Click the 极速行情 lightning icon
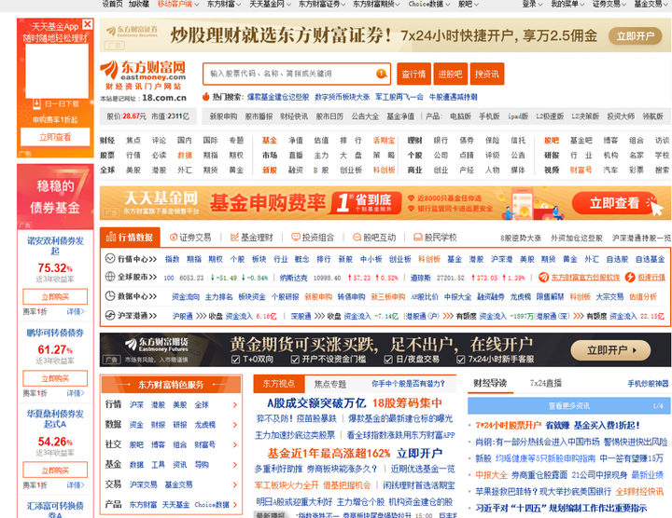Viewport: 672px width, 518px height. [x=630, y=278]
